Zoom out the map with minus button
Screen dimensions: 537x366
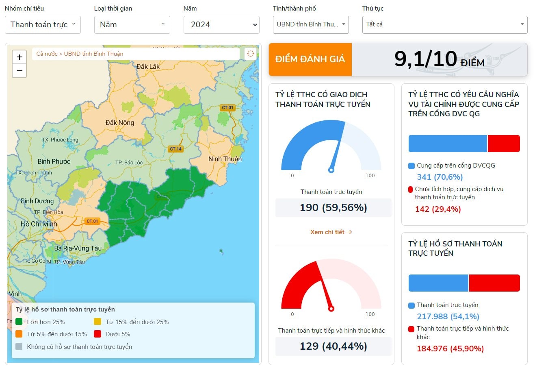pos(19,71)
